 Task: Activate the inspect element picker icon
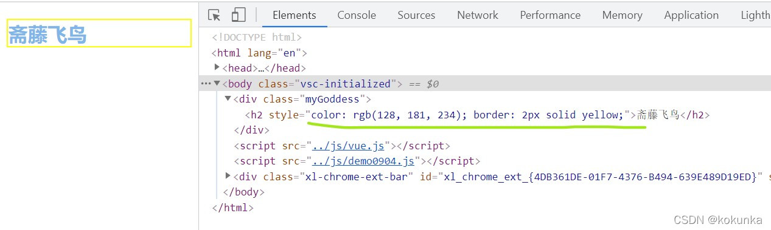(x=214, y=15)
